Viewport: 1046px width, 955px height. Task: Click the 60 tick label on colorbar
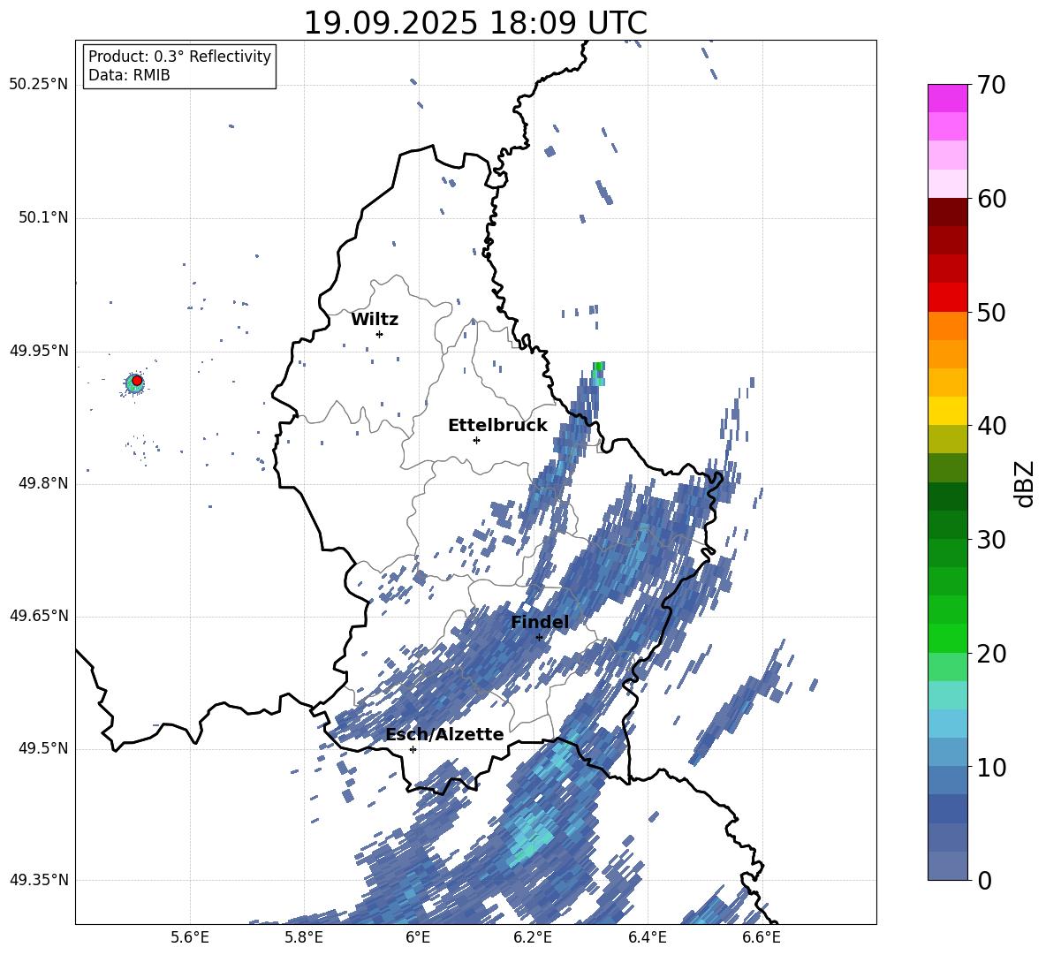click(991, 199)
